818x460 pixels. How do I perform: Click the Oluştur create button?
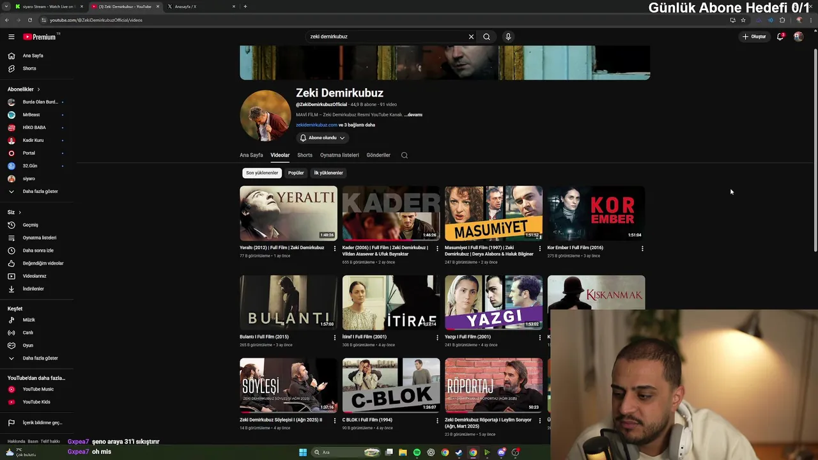[x=754, y=36]
